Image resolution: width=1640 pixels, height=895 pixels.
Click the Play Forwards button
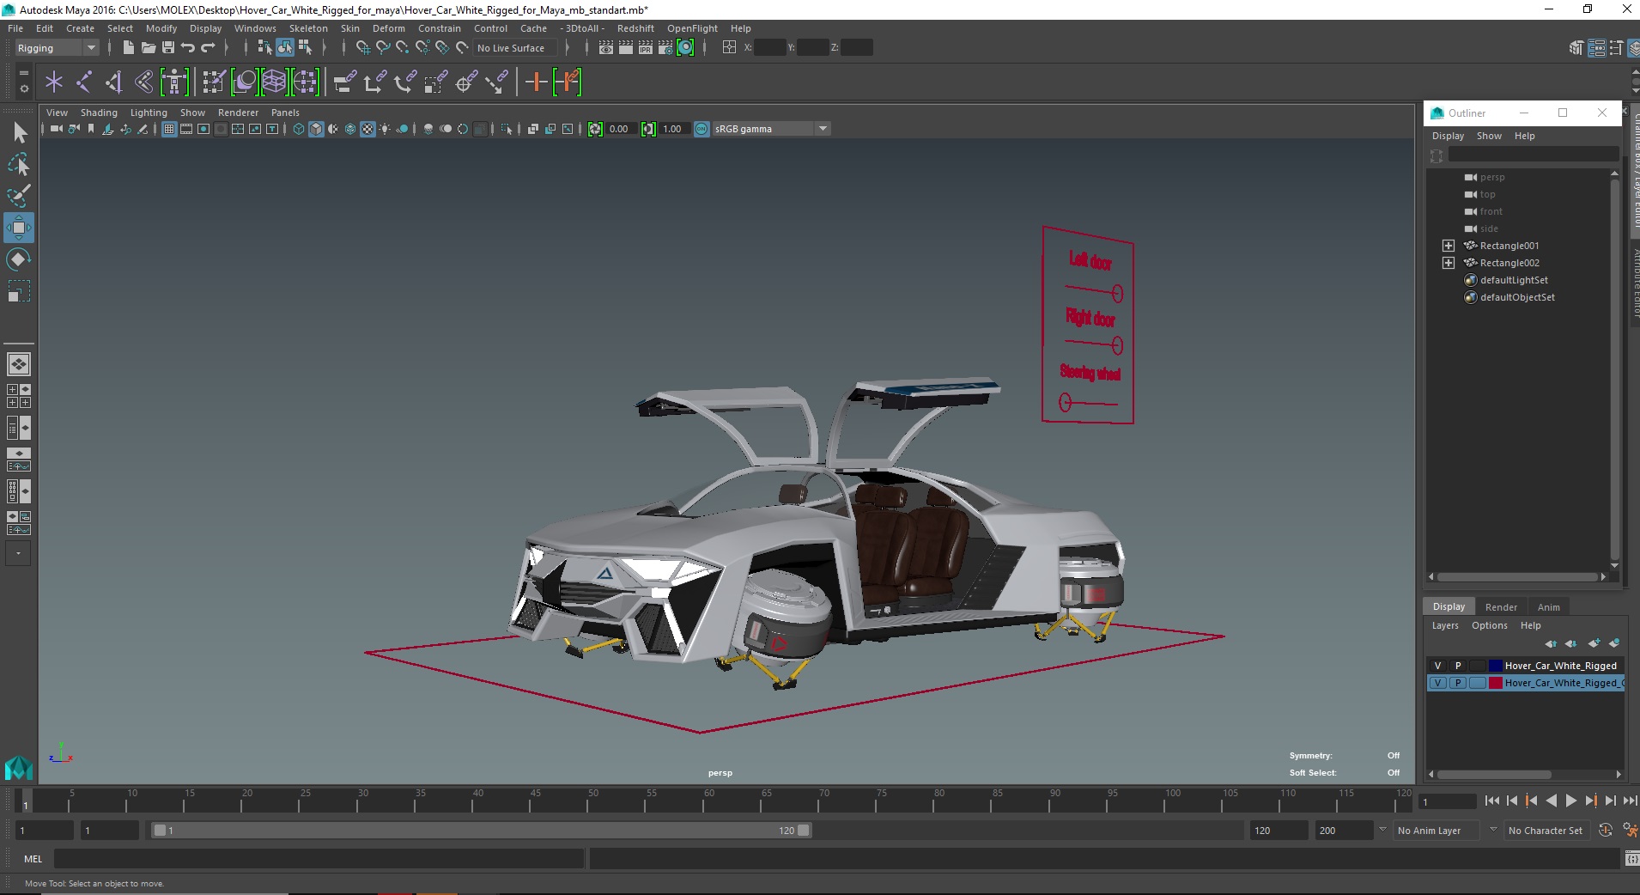pyautogui.click(x=1570, y=801)
